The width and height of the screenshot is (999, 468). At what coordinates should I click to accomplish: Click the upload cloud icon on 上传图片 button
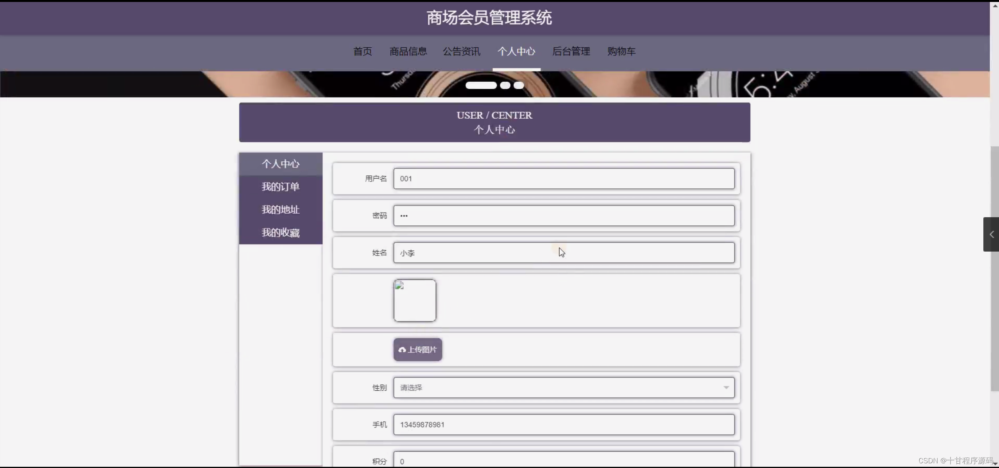click(x=402, y=350)
